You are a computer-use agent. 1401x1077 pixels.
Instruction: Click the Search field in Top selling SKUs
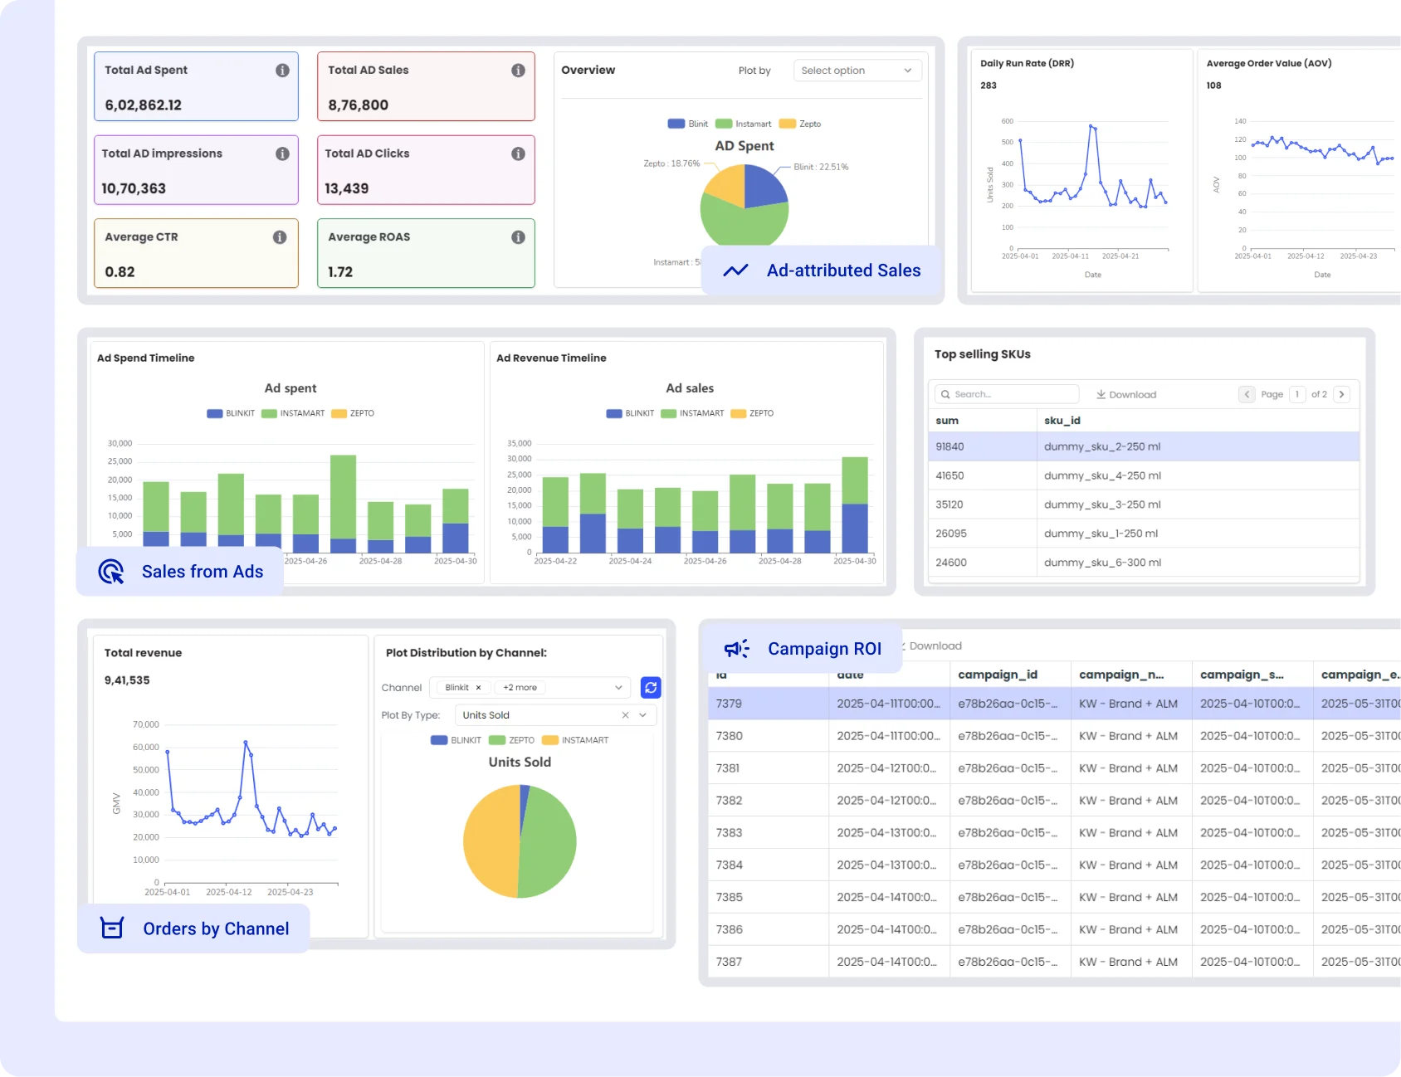[x=1007, y=394]
